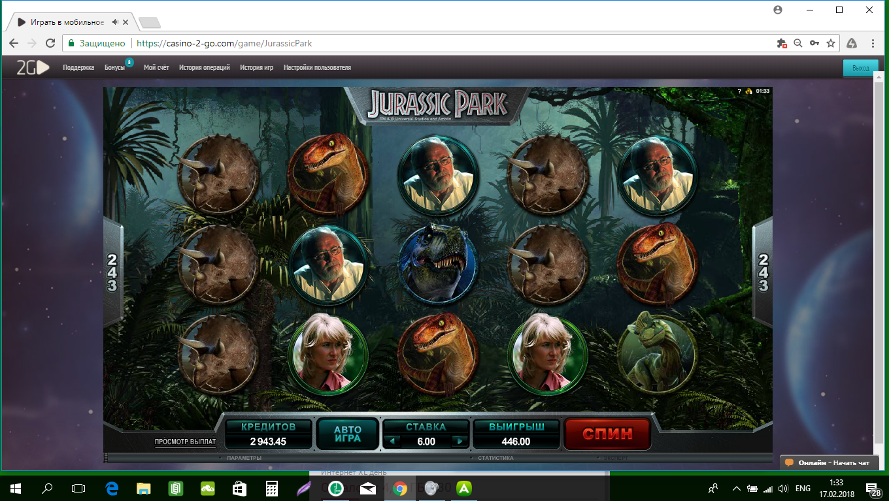Click the red СПИН spin button

click(x=607, y=433)
